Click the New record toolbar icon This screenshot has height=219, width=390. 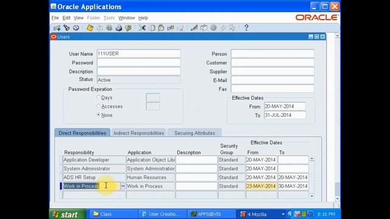(57, 28)
